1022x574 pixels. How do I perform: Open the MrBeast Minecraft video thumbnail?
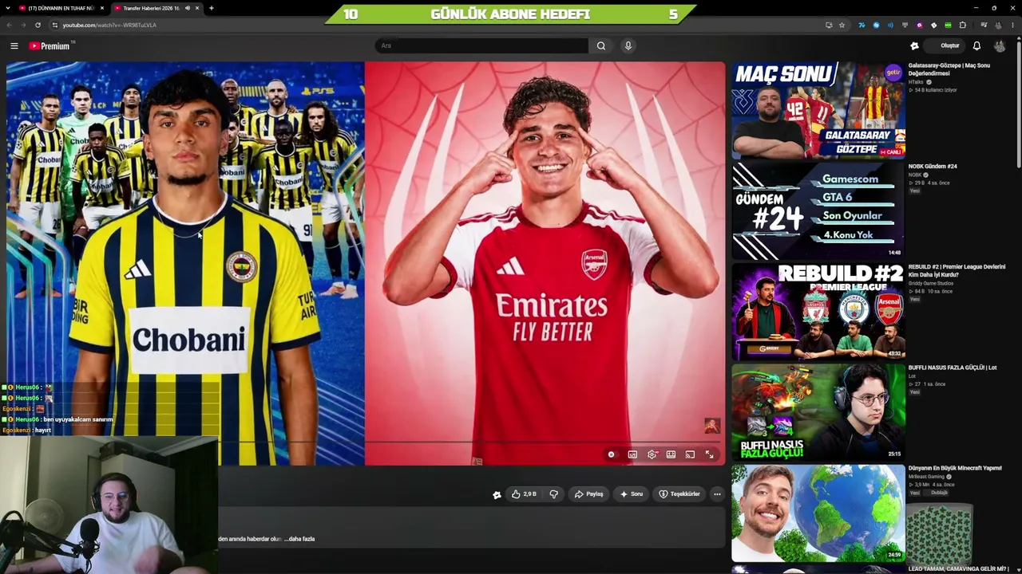tap(818, 513)
